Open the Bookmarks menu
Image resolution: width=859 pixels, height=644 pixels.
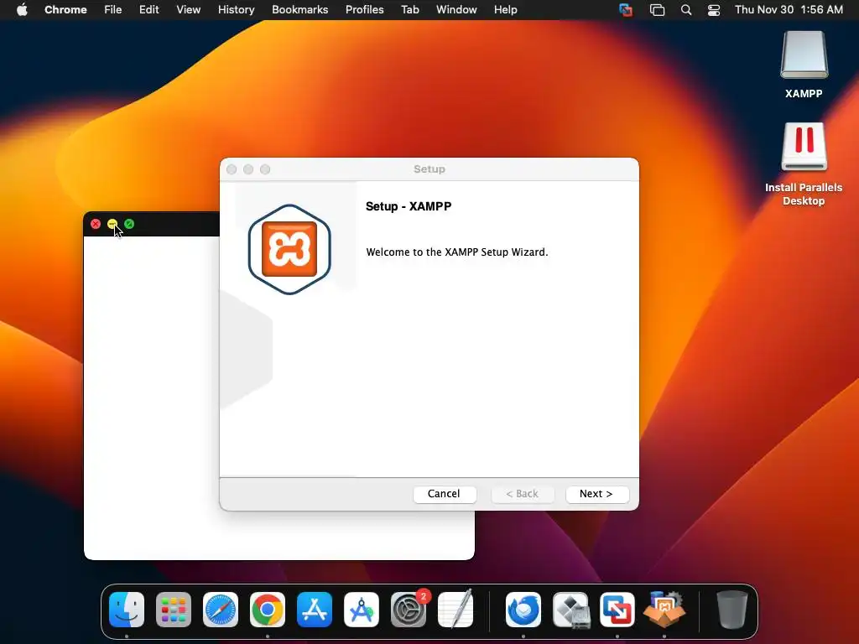coord(299,9)
